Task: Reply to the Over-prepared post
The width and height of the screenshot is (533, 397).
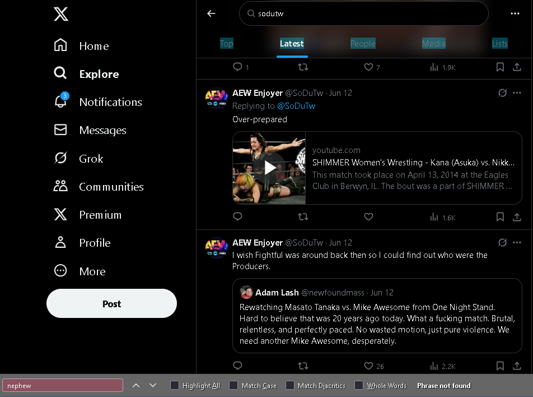Action: pyautogui.click(x=237, y=216)
